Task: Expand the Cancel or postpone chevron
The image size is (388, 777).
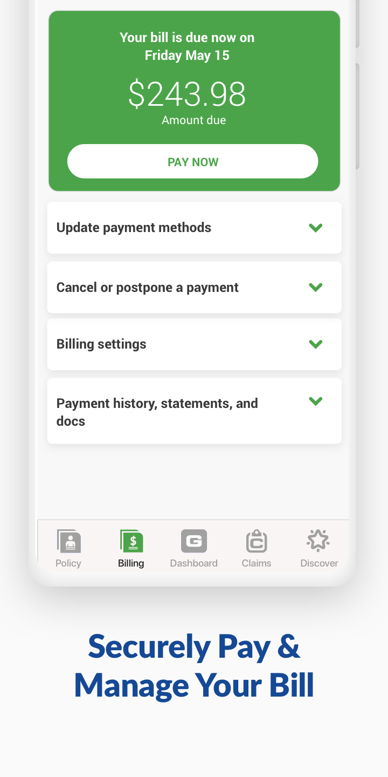Action: click(x=315, y=287)
